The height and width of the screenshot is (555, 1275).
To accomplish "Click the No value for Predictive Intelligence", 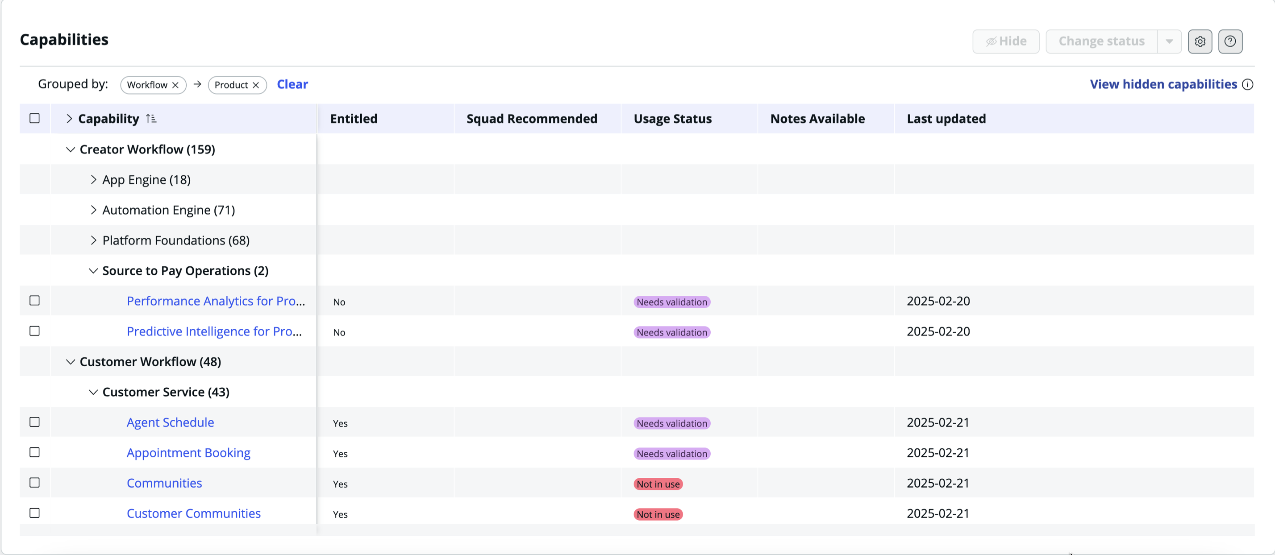I will [x=339, y=332].
